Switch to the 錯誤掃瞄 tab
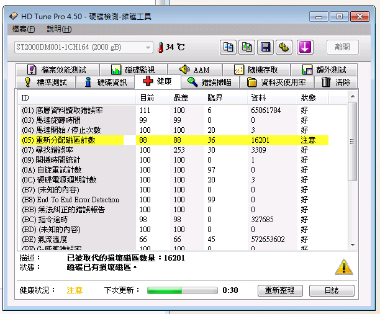 210,82
